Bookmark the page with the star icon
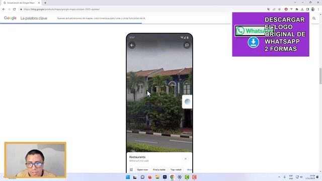 point(279,9)
